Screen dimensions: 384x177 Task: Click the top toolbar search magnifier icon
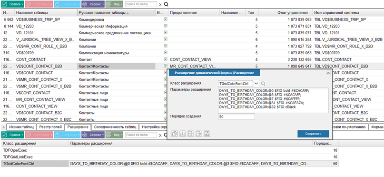click(x=166, y=4)
